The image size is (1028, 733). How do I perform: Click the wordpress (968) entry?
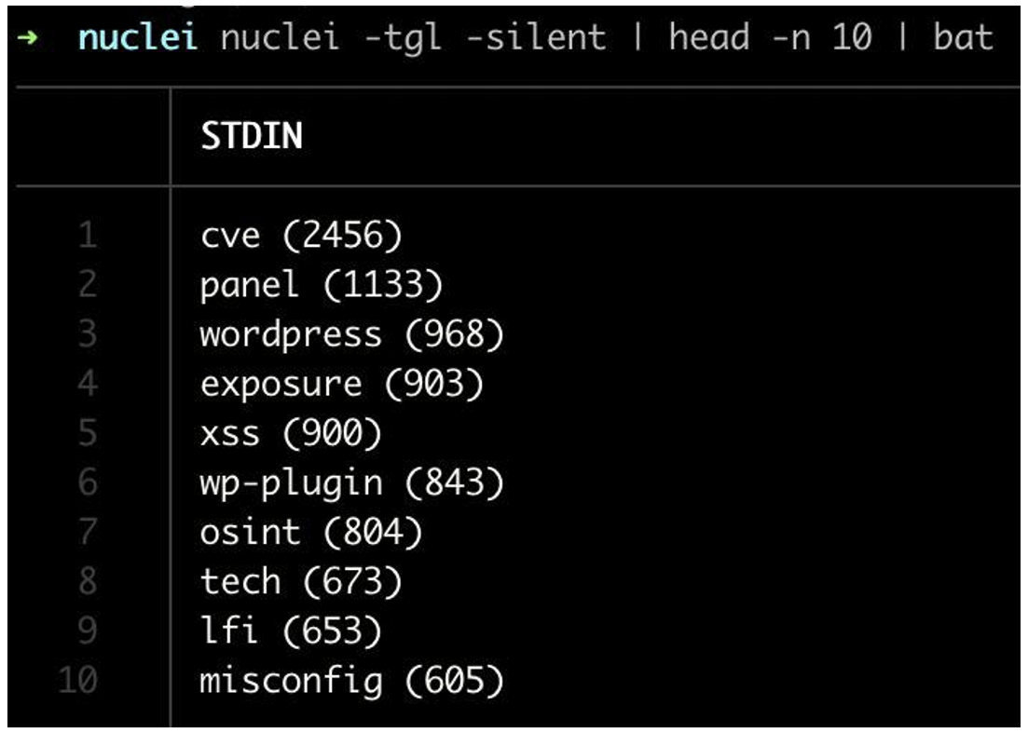tap(351, 334)
